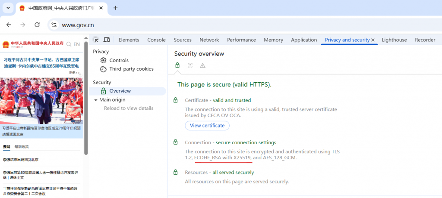Open Controls under Privacy

point(119,60)
